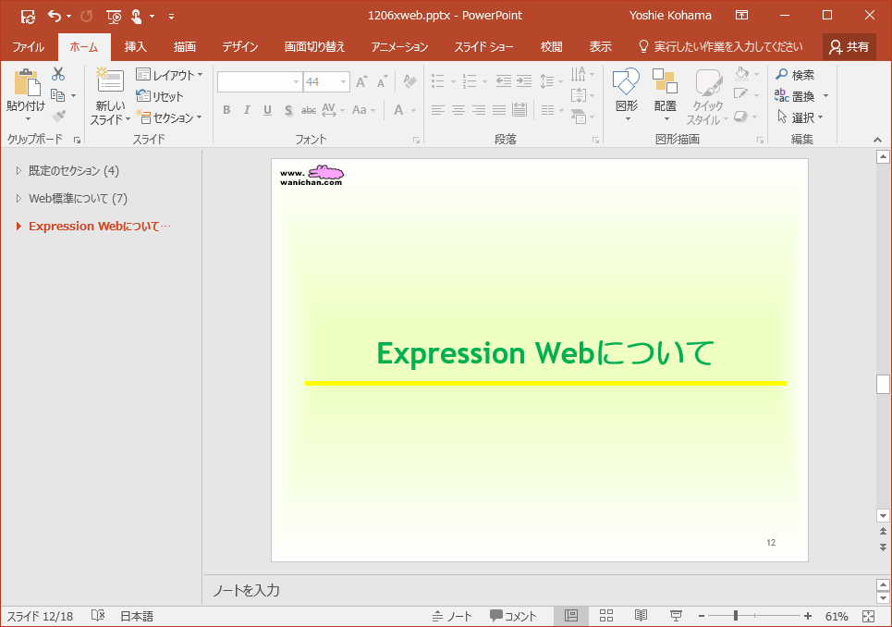Image resolution: width=892 pixels, height=627 pixels.
Task: Undo the last action
Action: pos(54,16)
